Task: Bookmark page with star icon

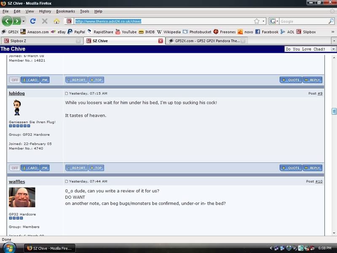Action: coord(257,21)
